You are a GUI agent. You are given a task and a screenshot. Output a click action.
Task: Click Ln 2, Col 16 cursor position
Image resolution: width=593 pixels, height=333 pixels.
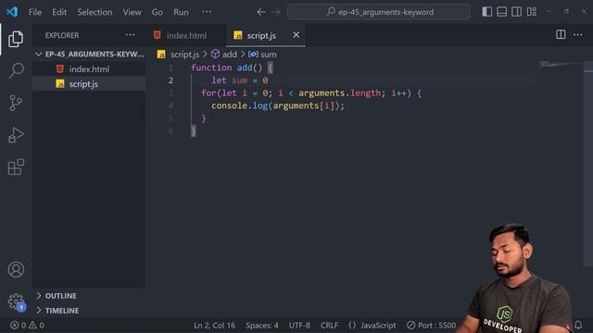click(214, 325)
